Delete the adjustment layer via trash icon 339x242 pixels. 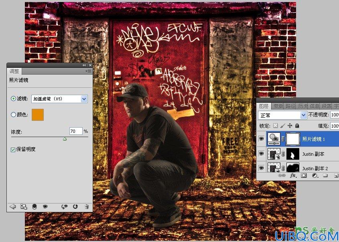tap(87, 207)
